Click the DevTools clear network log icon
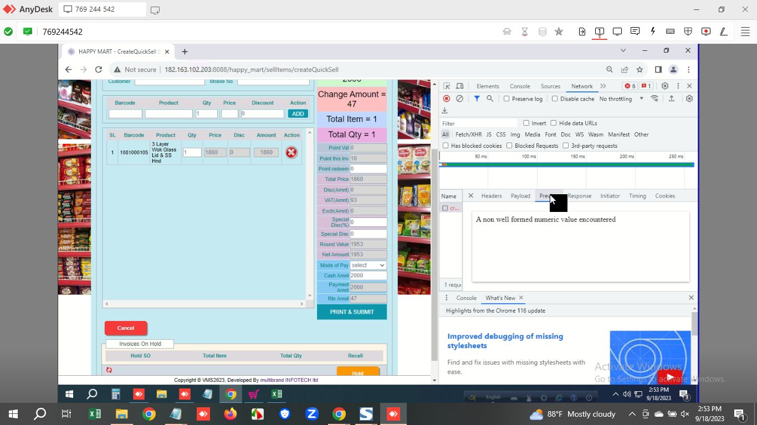Screen dimensions: 757x425 point(459,99)
